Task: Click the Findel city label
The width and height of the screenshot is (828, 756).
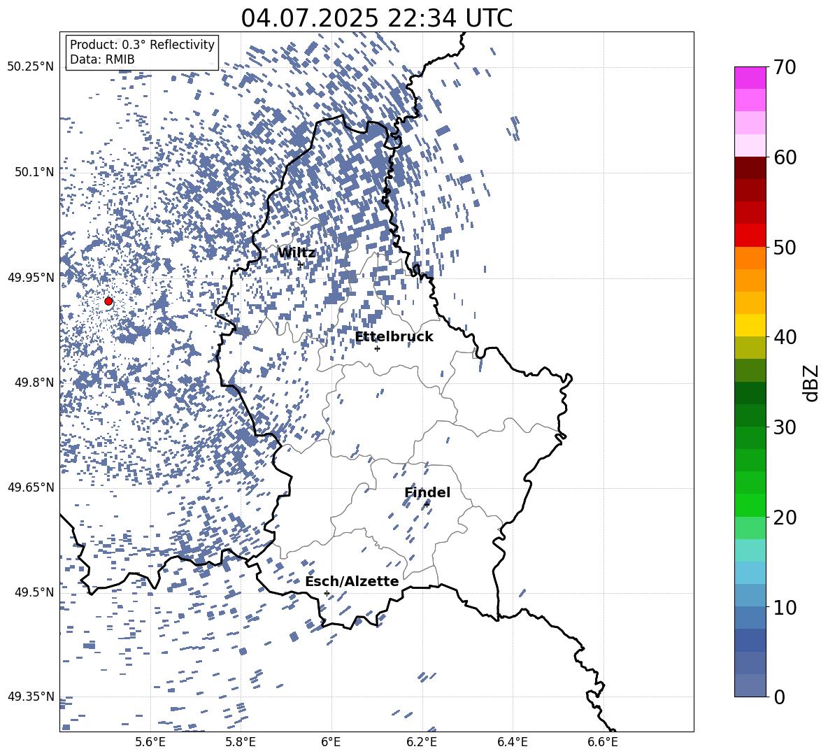Action: point(427,492)
